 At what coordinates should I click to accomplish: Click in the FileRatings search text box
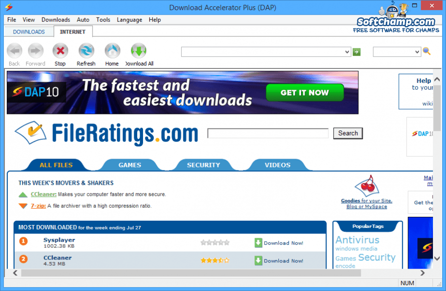[x=268, y=133]
